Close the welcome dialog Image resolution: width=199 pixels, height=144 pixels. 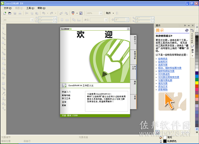click(128, 29)
